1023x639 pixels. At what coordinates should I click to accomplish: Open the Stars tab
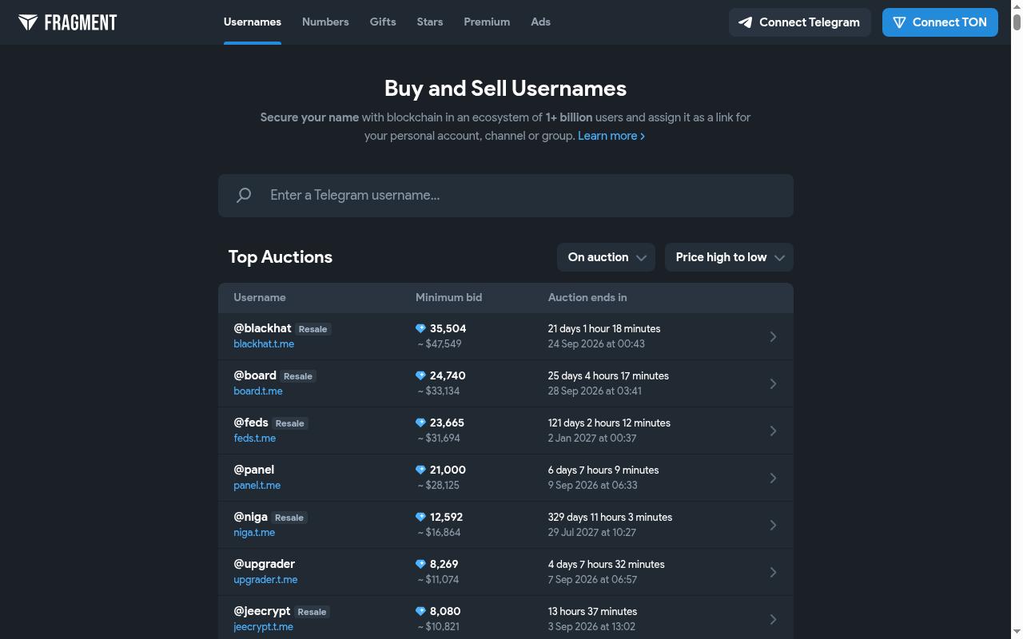(x=430, y=22)
